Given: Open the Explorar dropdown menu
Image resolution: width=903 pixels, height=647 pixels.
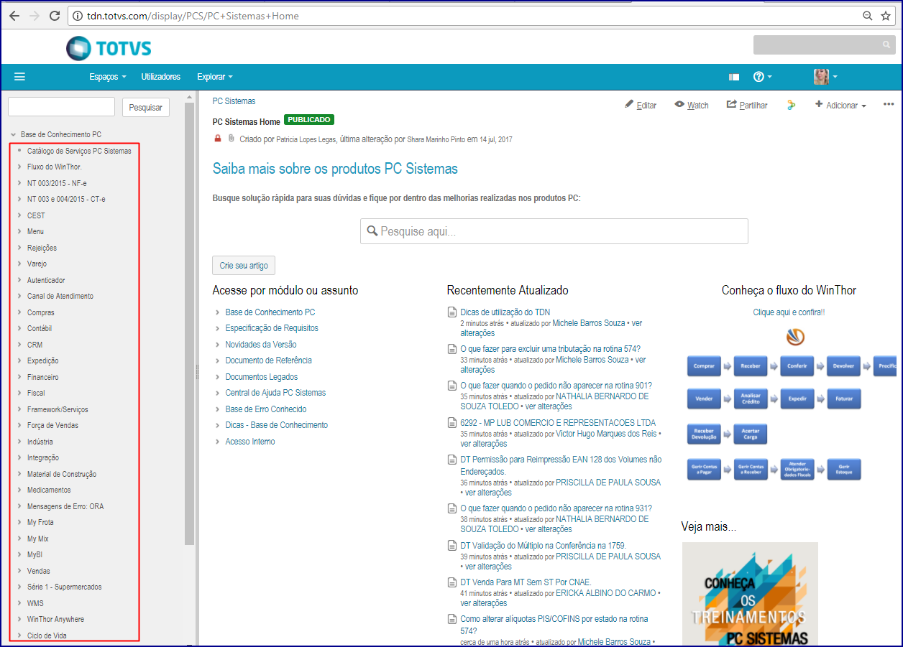Looking at the screenshot, I should [x=215, y=77].
